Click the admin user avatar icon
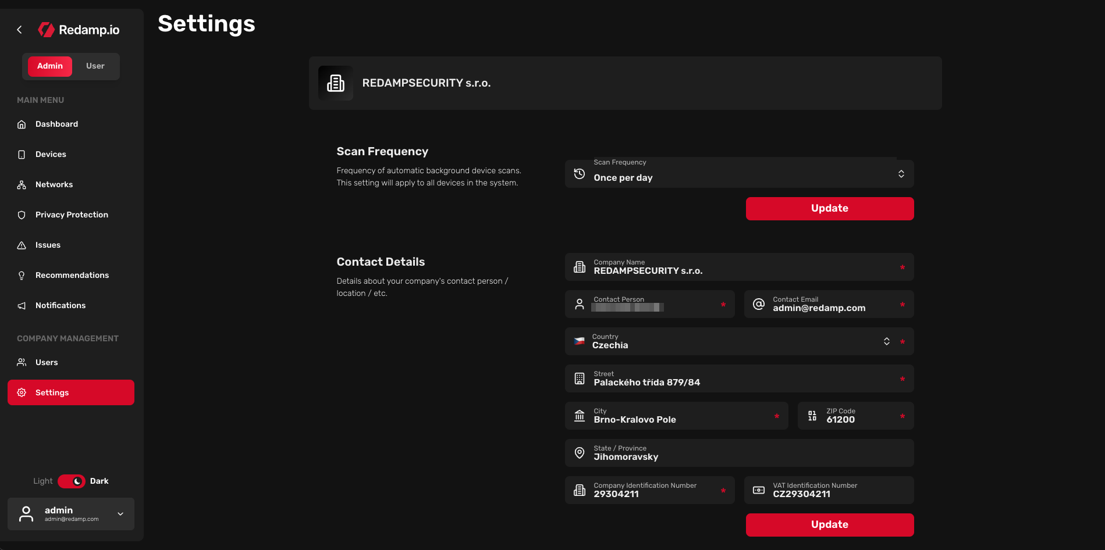Image resolution: width=1105 pixels, height=550 pixels. pyautogui.click(x=26, y=514)
